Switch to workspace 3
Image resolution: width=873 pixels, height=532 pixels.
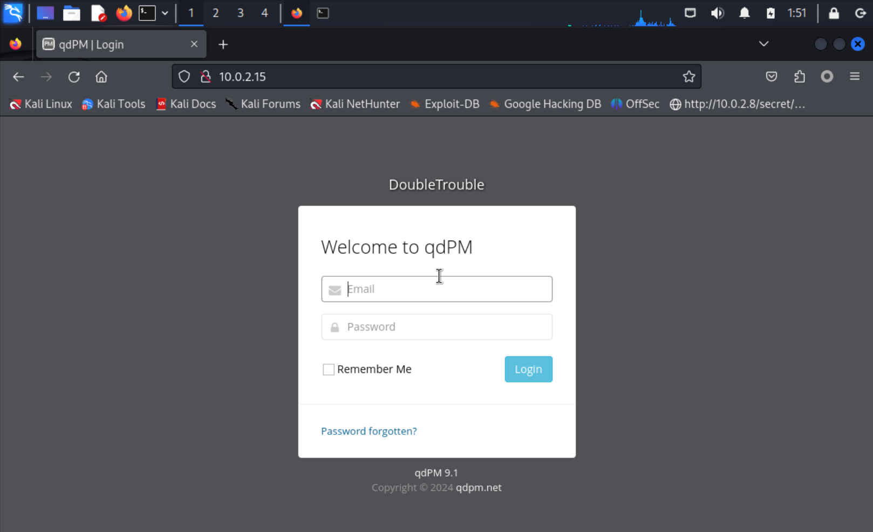[240, 13]
